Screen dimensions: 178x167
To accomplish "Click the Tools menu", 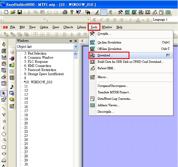I will point(94,27).
